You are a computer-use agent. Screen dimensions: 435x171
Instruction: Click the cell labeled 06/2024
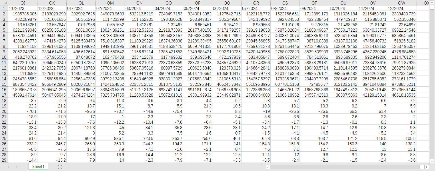pyautogui.click(x=227, y=8)
